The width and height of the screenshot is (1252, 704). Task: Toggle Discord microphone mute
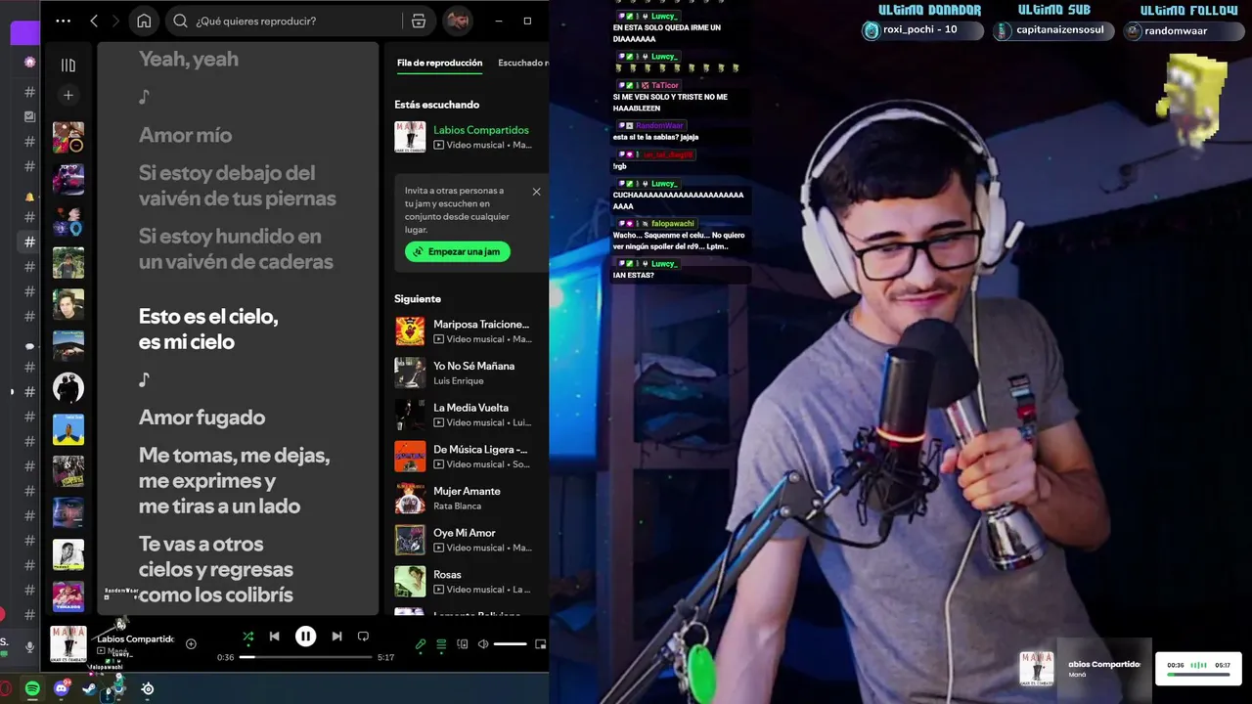(x=30, y=647)
